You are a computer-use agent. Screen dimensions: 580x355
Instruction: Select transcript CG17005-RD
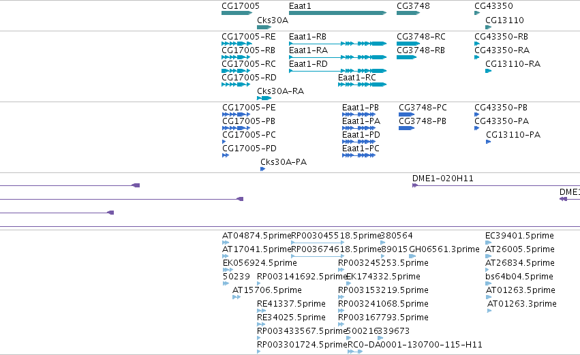pyautogui.click(x=249, y=78)
